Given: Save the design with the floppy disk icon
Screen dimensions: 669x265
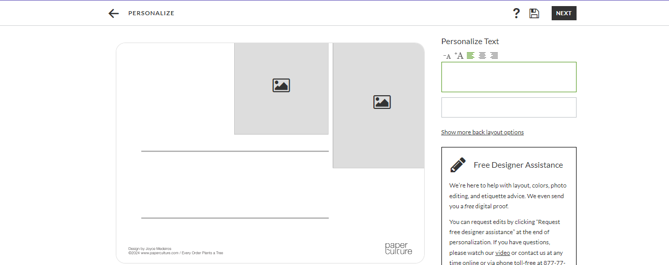Looking at the screenshot, I should pyautogui.click(x=534, y=14).
